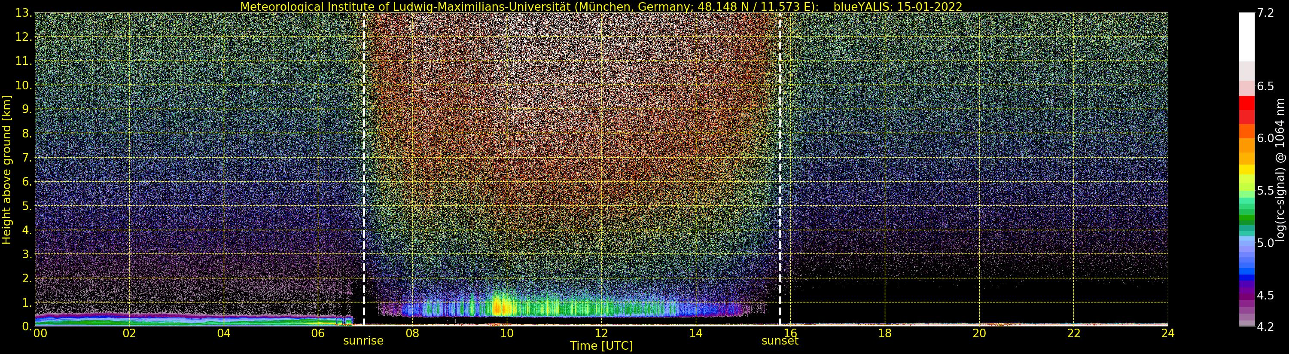Click the height axis tick label '7.'

tap(27, 158)
